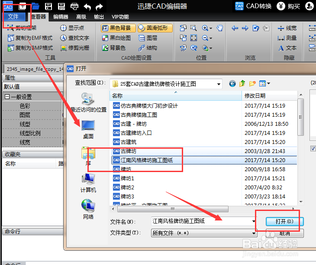
Task: Click the zoom in magnifier icon
Action: pyautogui.click(x=205, y=28)
